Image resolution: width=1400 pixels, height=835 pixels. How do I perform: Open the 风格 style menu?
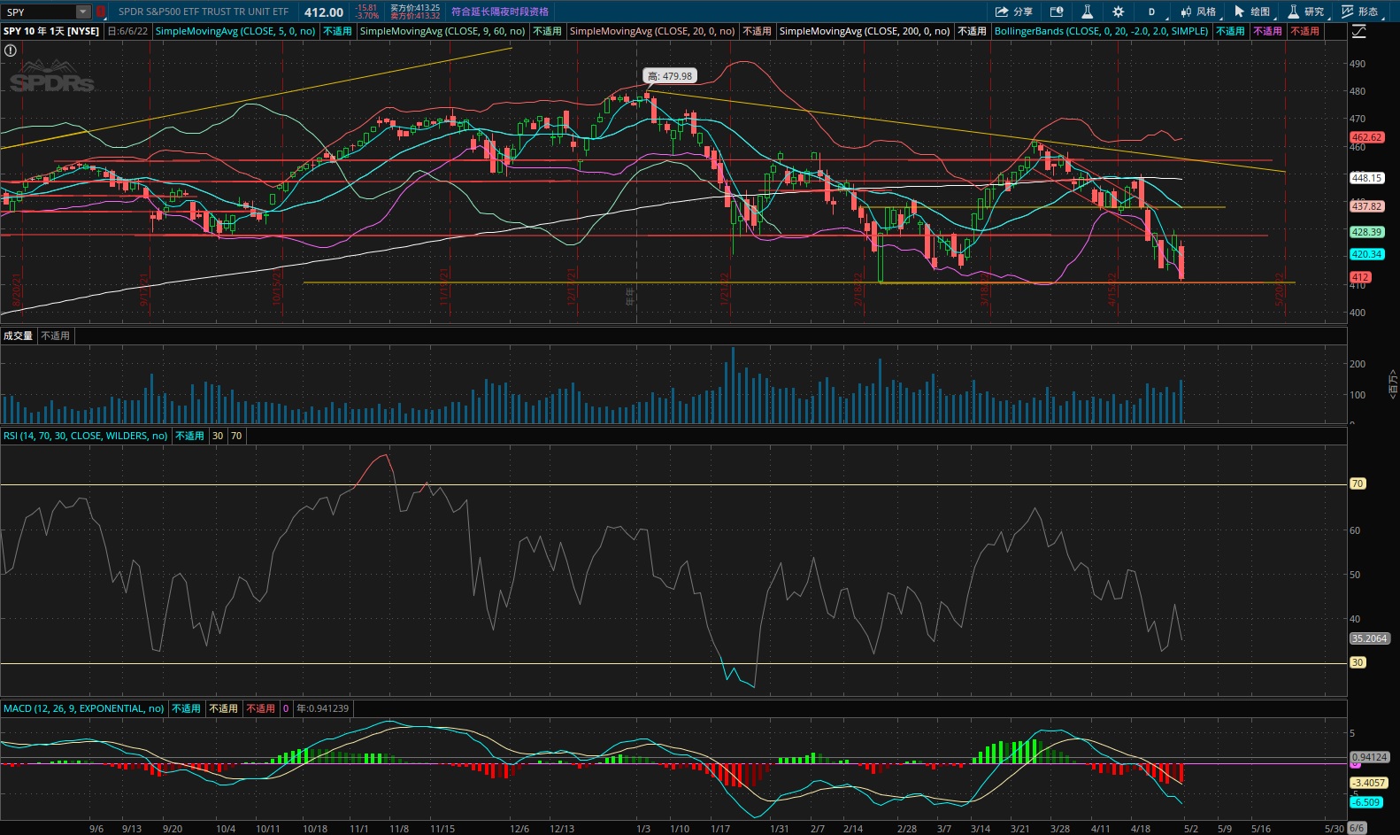[1198, 12]
